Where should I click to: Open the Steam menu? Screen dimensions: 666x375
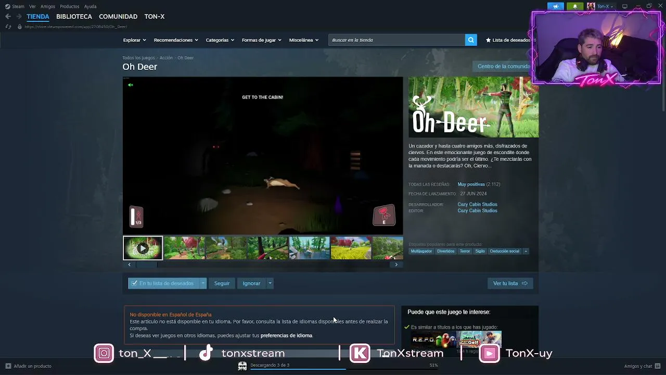tap(18, 6)
